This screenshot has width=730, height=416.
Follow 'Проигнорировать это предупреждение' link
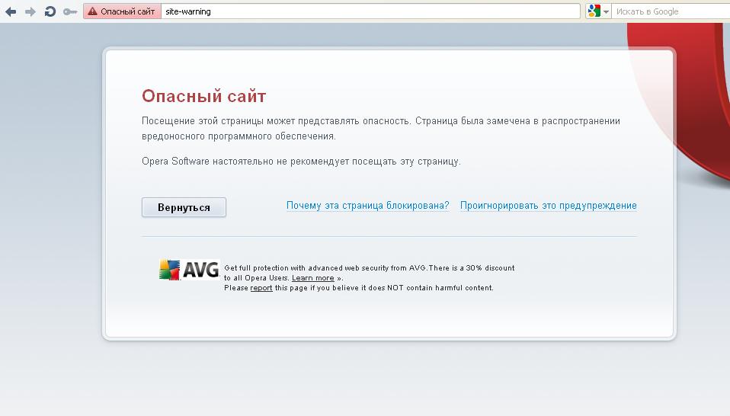point(549,206)
